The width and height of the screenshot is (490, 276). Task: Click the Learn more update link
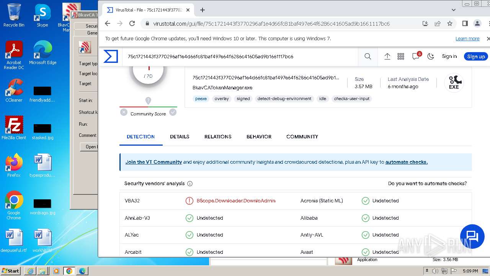point(467,39)
